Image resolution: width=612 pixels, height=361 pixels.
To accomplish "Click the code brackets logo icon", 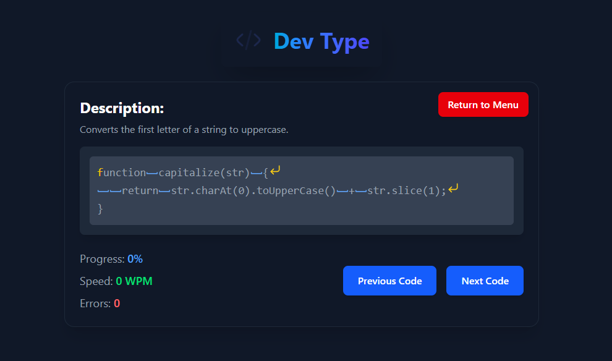I will [249, 40].
